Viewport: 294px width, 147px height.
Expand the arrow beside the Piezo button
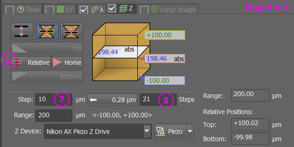(190, 132)
